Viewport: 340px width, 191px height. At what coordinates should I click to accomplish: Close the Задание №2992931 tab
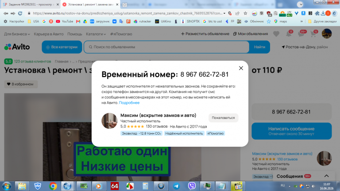[58, 4]
